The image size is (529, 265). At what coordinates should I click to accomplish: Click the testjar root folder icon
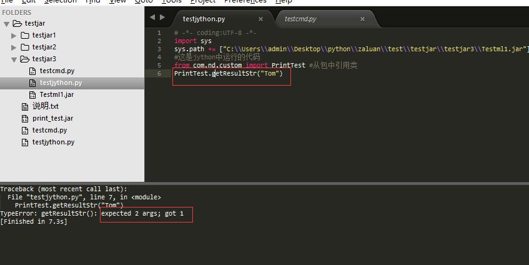17,23
